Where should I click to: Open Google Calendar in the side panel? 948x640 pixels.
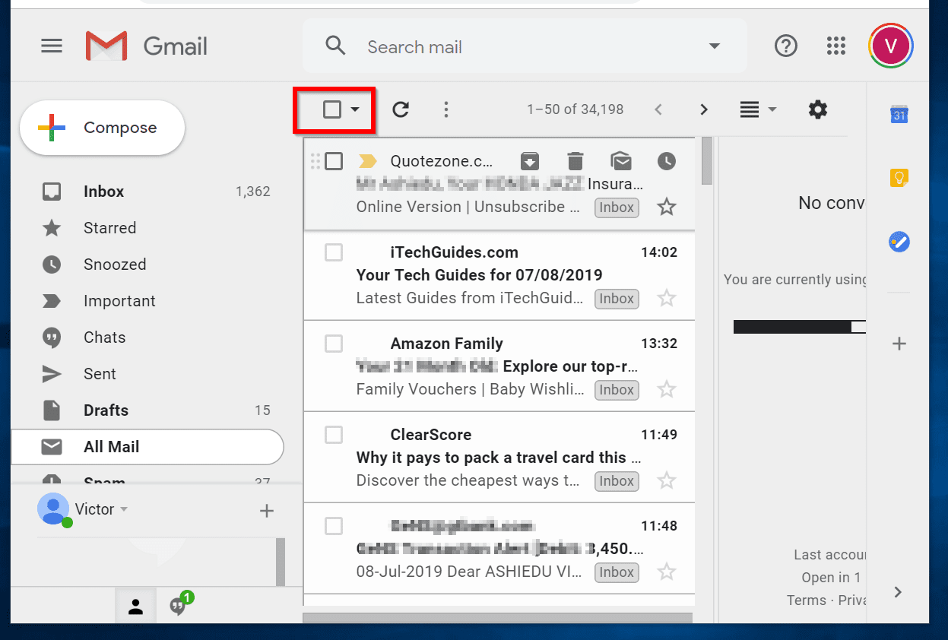899,114
